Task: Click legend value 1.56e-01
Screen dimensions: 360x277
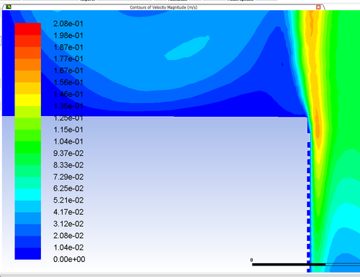Action: [68, 82]
